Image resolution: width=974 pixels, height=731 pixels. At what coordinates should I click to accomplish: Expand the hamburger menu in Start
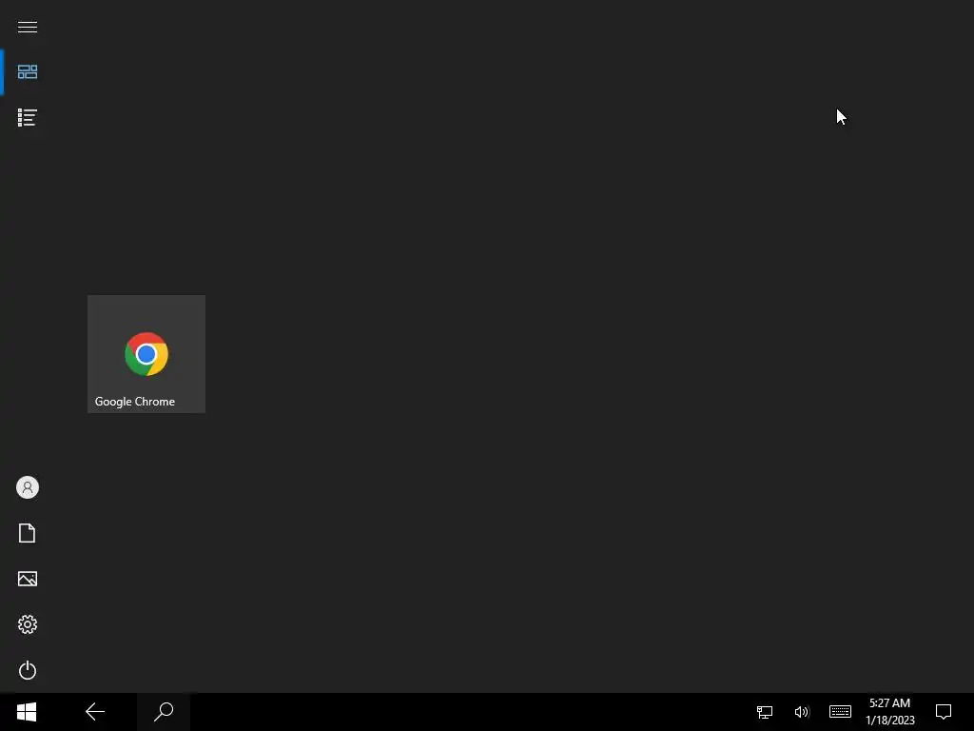(x=28, y=27)
